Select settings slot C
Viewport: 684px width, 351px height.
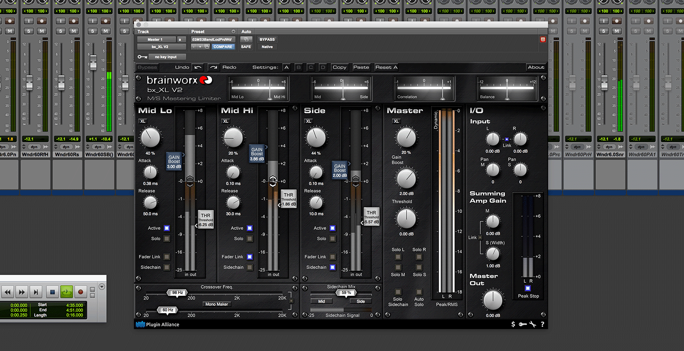[x=311, y=67]
